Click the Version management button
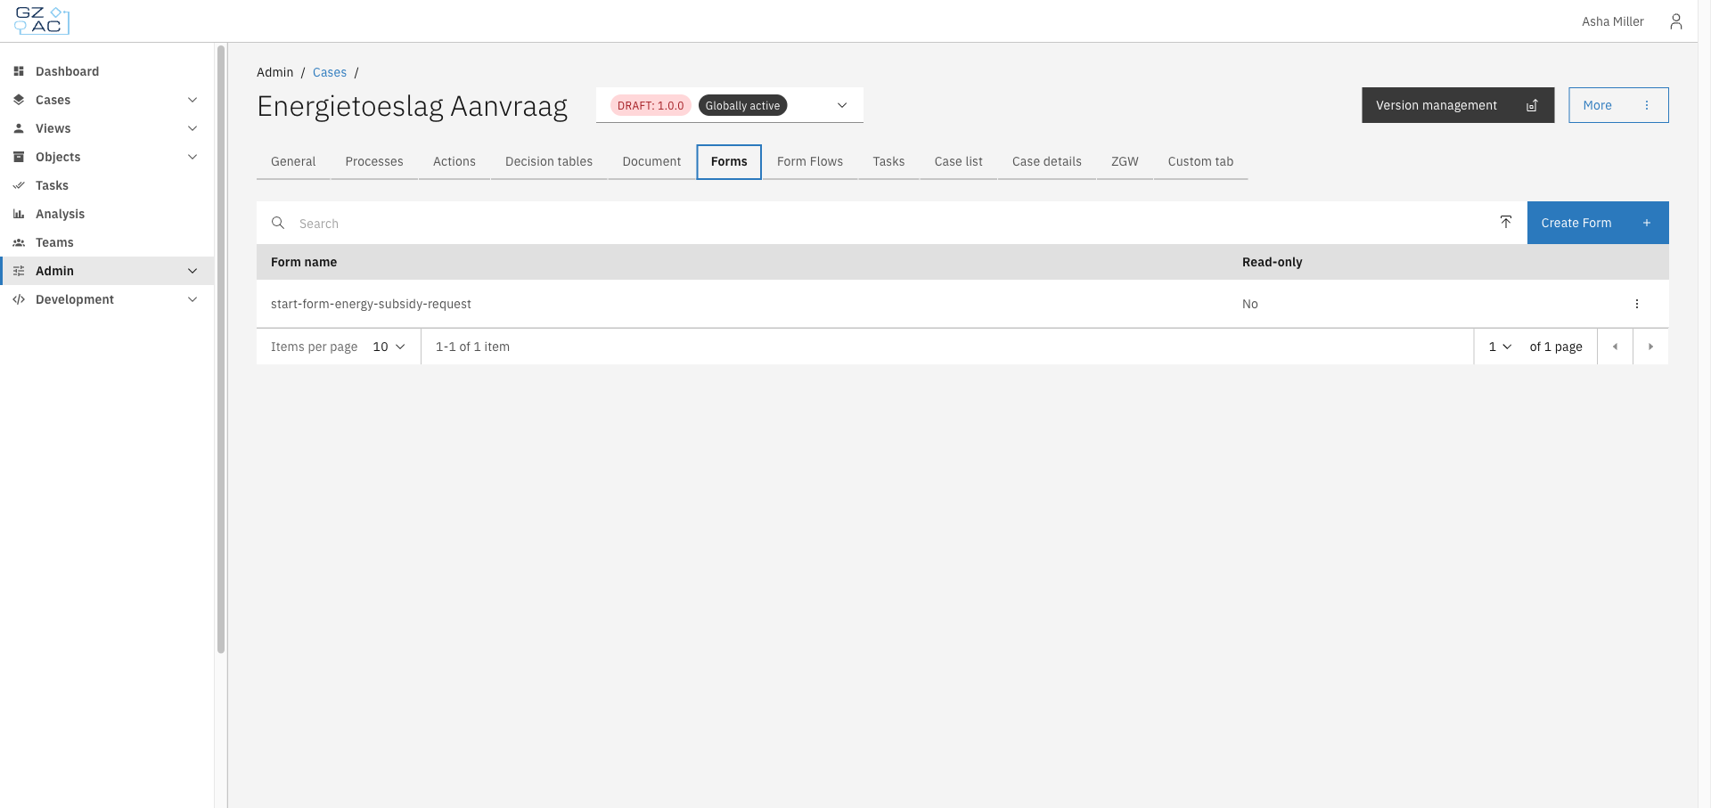 point(1458,105)
